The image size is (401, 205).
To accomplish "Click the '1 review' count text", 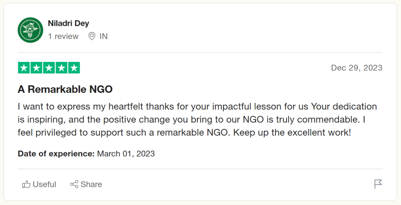I will pos(63,36).
